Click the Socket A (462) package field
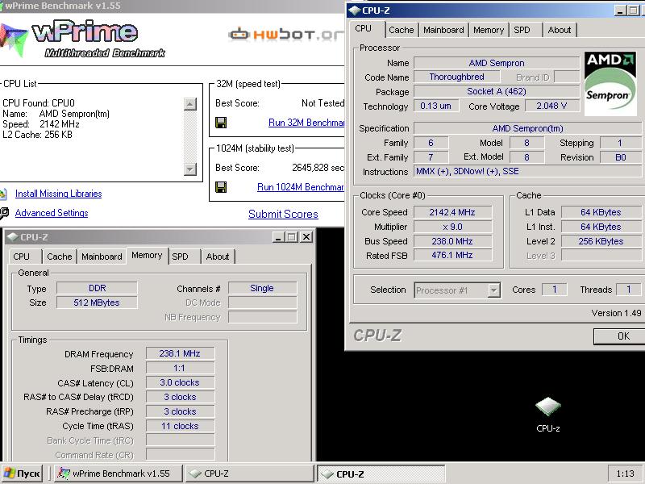 pyautogui.click(x=497, y=91)
